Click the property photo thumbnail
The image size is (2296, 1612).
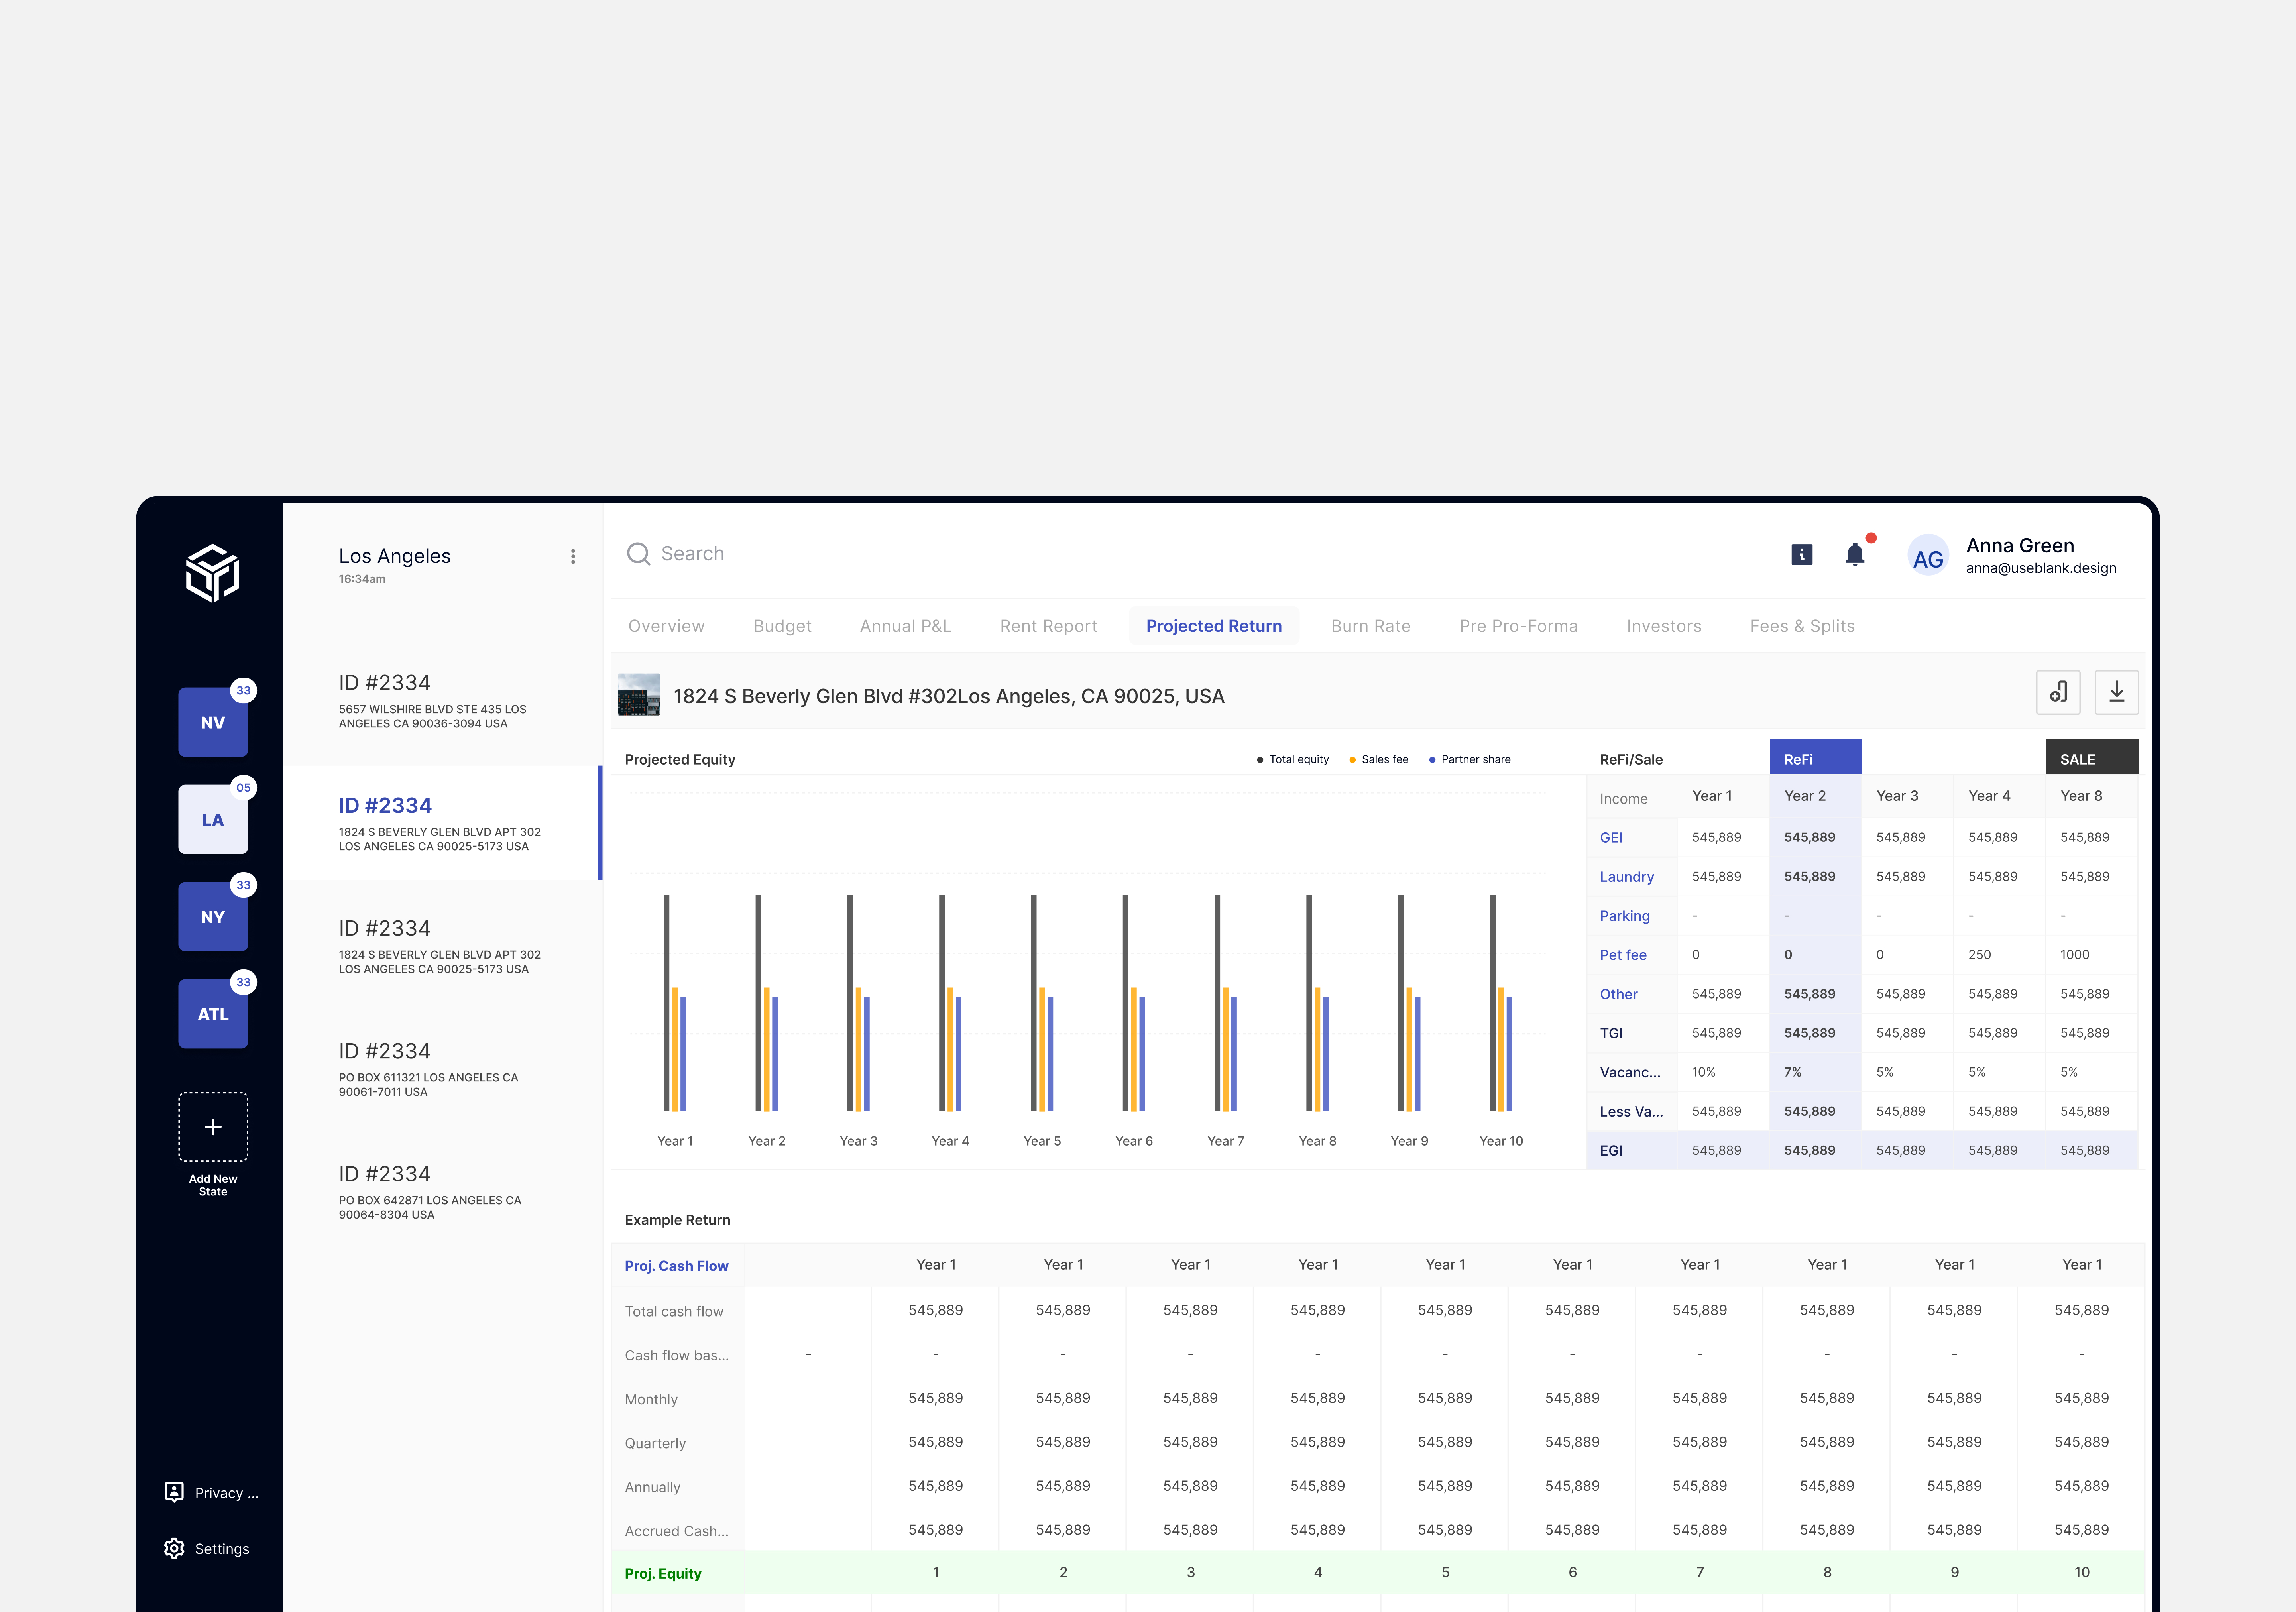pyautogui.click(x=638, y=694)
